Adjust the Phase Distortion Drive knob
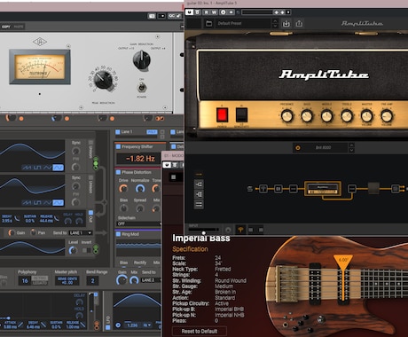The height and width of the screenshot is (337, 408). click(x=123, y=189)
